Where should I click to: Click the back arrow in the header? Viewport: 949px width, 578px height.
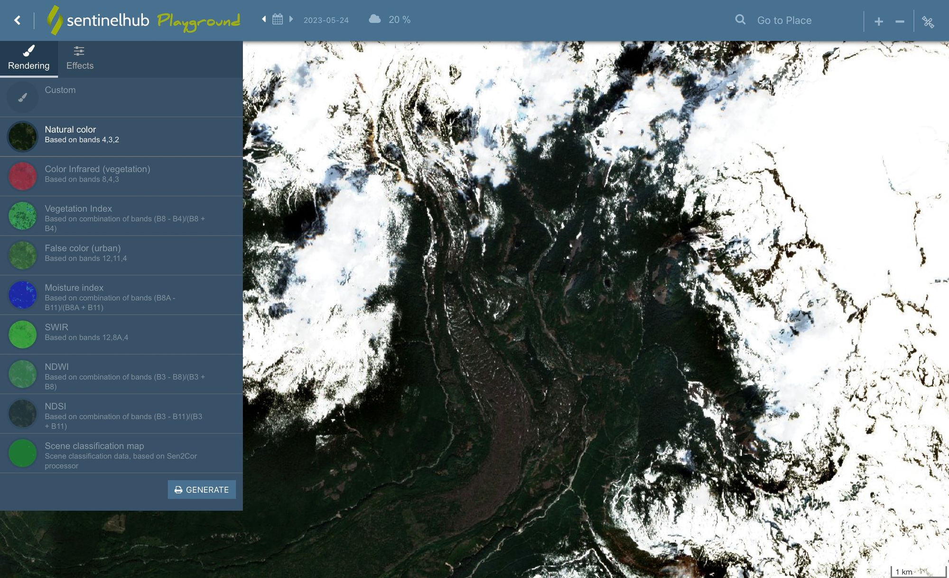pyautogui.click(x=18, y=20)
